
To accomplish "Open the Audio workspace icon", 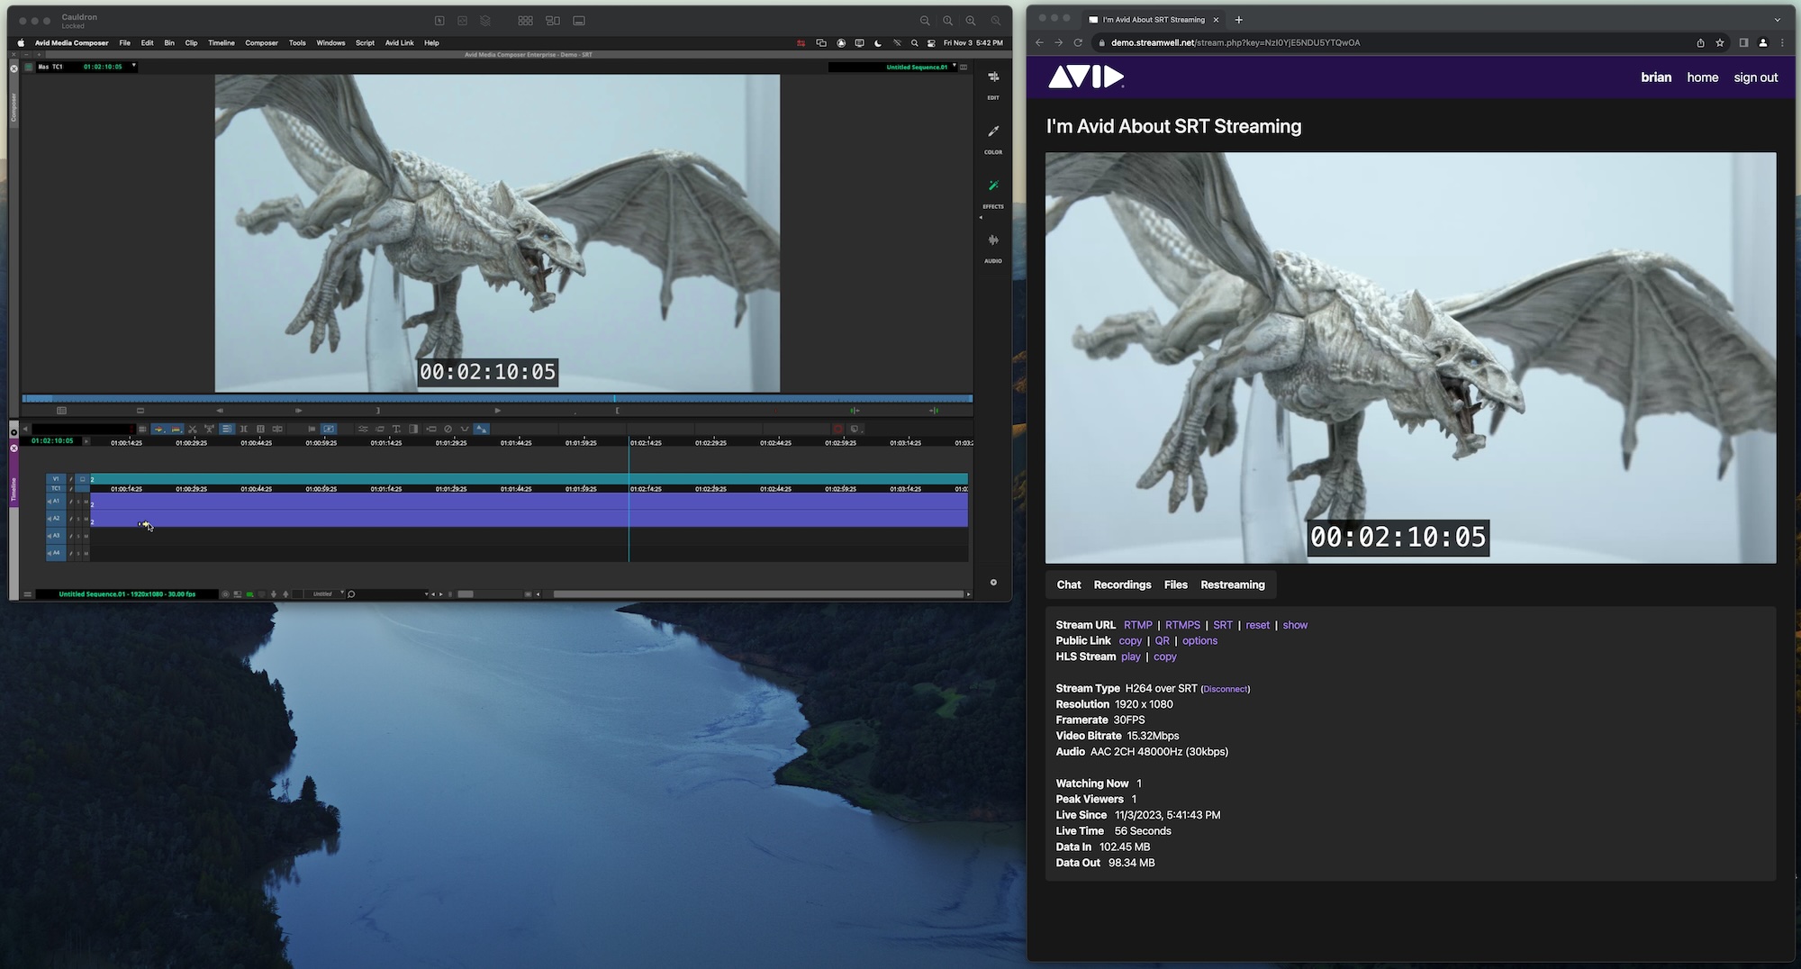I will tap(992, 240).
